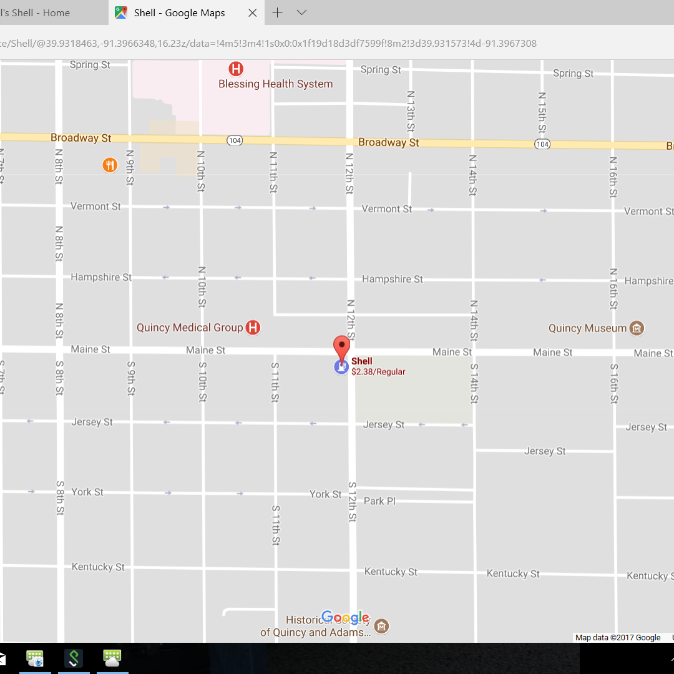Screen dimensions: 674x674
Task: Select the Quincy Medical Group hospital icon
Action: (x=253, y=328)
